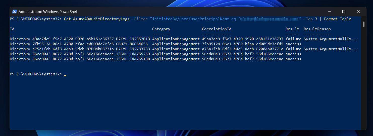Click success result for 7fb95124 row

[293, 44]
